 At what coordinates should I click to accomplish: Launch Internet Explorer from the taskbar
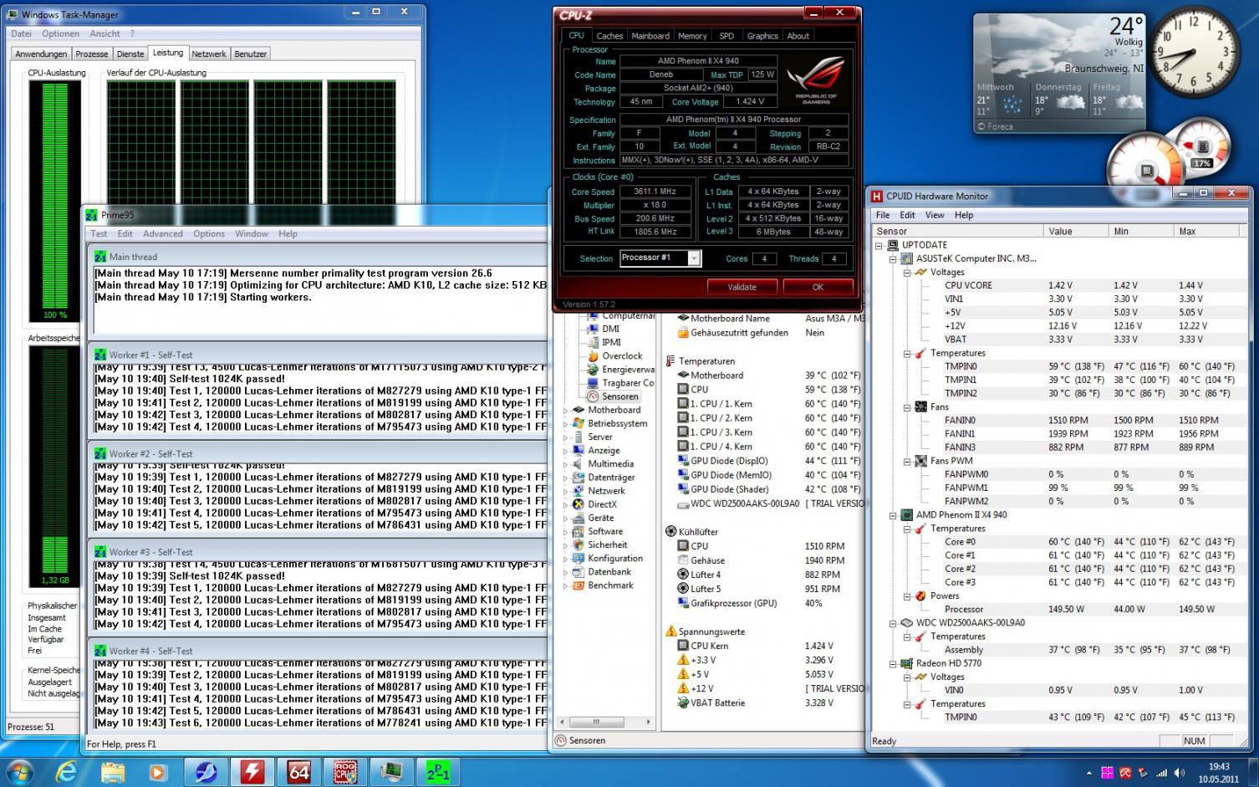coord(66,771)
